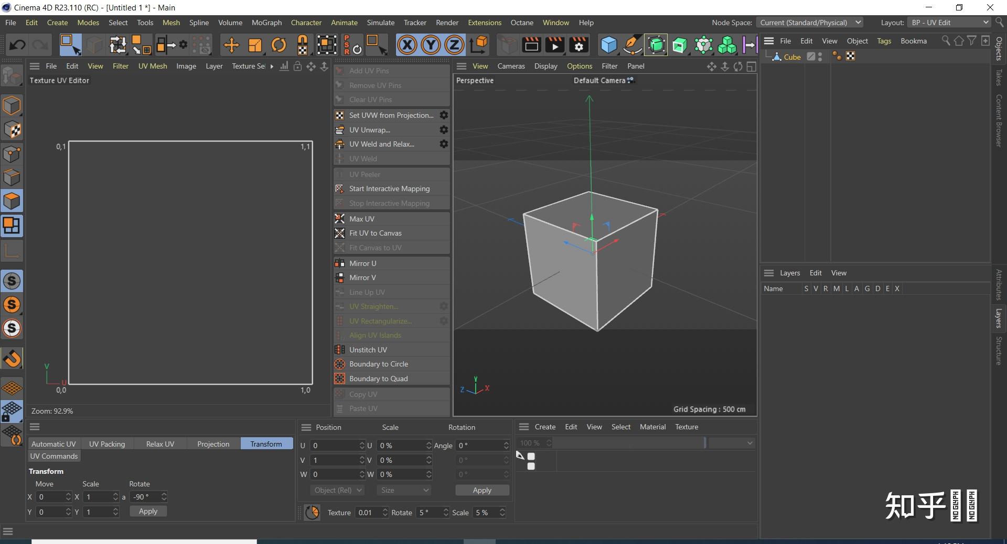This screenshot has width=1007, height=544.
Task: Toggle the Y axis lock
Action: point(431,46)
